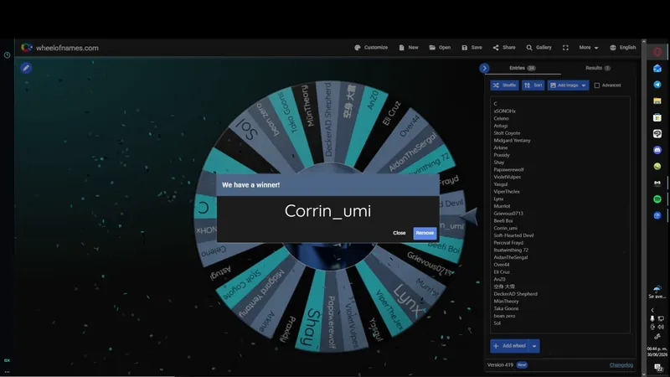670x377 pixels.
Task: Click the Add wheel button
Action: [509, 346]
